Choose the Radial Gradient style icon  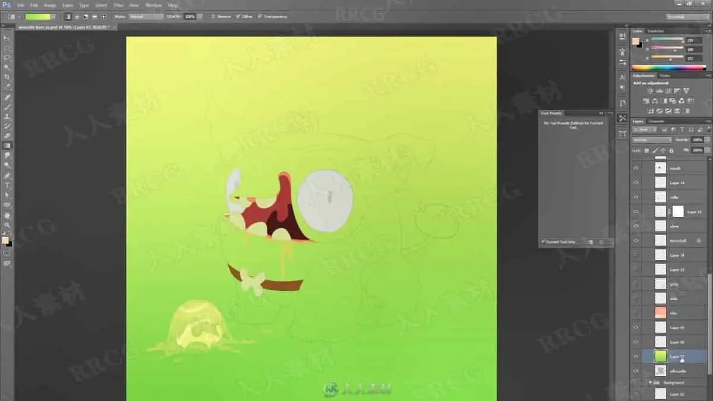pyautogui.click(x=77, y=17)
